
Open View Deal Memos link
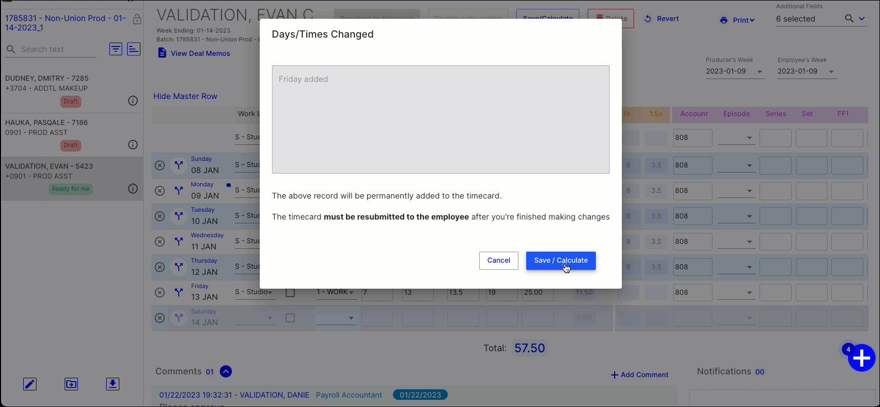[194, 53]
